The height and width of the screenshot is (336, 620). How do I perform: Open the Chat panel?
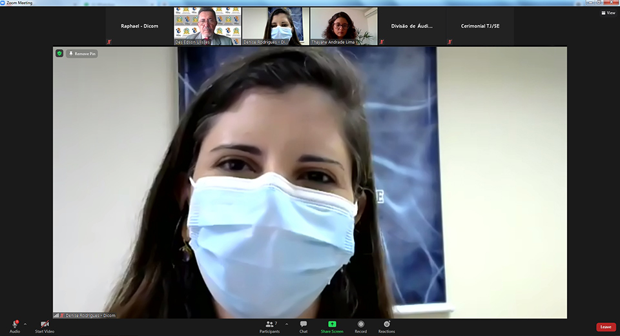click(x=304, y=324)
